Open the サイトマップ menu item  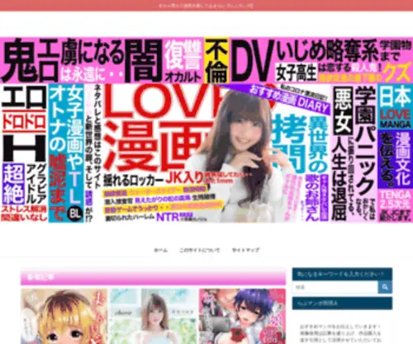coord(245,250)
